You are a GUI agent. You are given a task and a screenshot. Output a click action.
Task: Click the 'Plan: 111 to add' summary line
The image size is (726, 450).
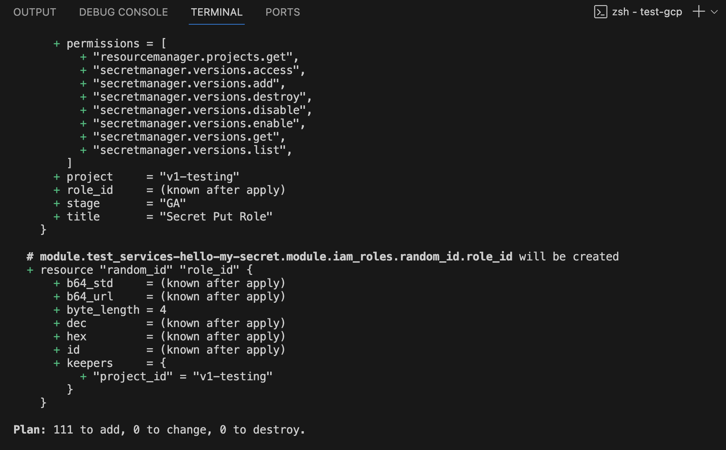(159, 430)
